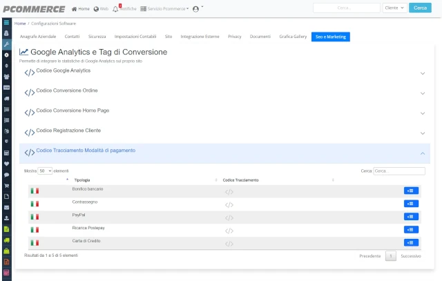Click the blue edit button for PayPal
This screenshot has width=442, height=281.
(x=411, y=217)
